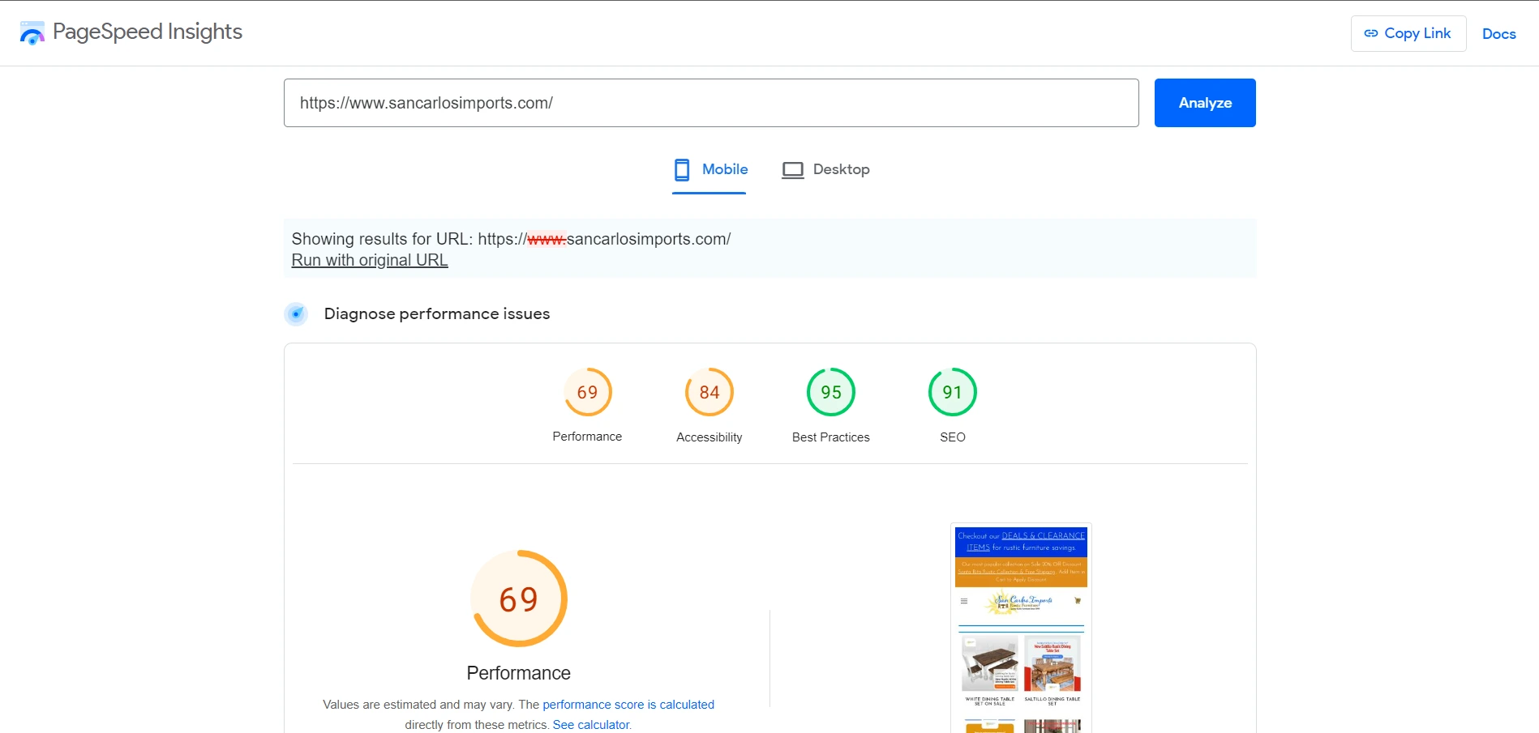Open the See calculator link
1539x733 pixels.
[591, 725]
